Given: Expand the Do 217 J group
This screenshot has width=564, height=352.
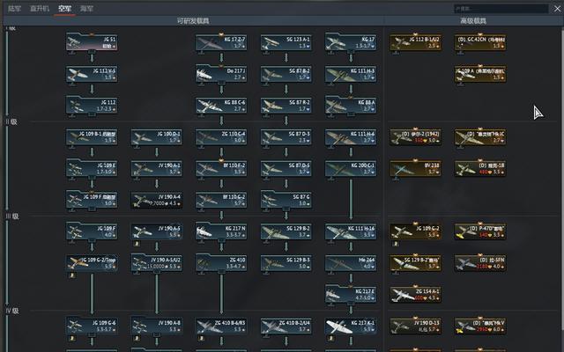Looking at the screenshot, I should tap(221, 74).
